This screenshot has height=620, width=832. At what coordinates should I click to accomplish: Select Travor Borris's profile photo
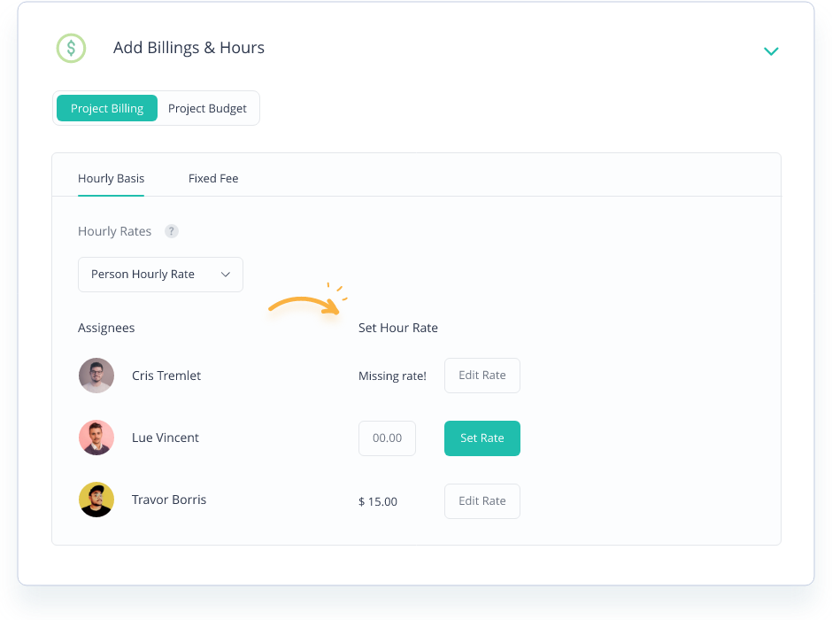(x=96, y=500)
